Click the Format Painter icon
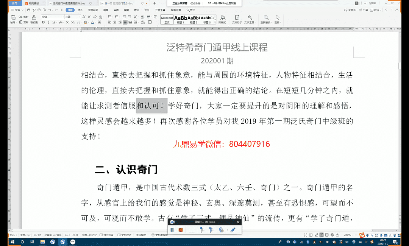Image resolution: width=409 pixels, height=246 pixels. tap(34, 20)
